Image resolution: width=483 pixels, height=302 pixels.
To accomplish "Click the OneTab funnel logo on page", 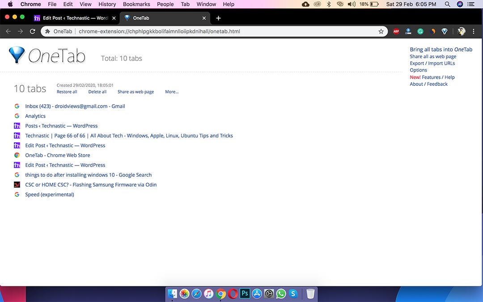I will 17,55.
